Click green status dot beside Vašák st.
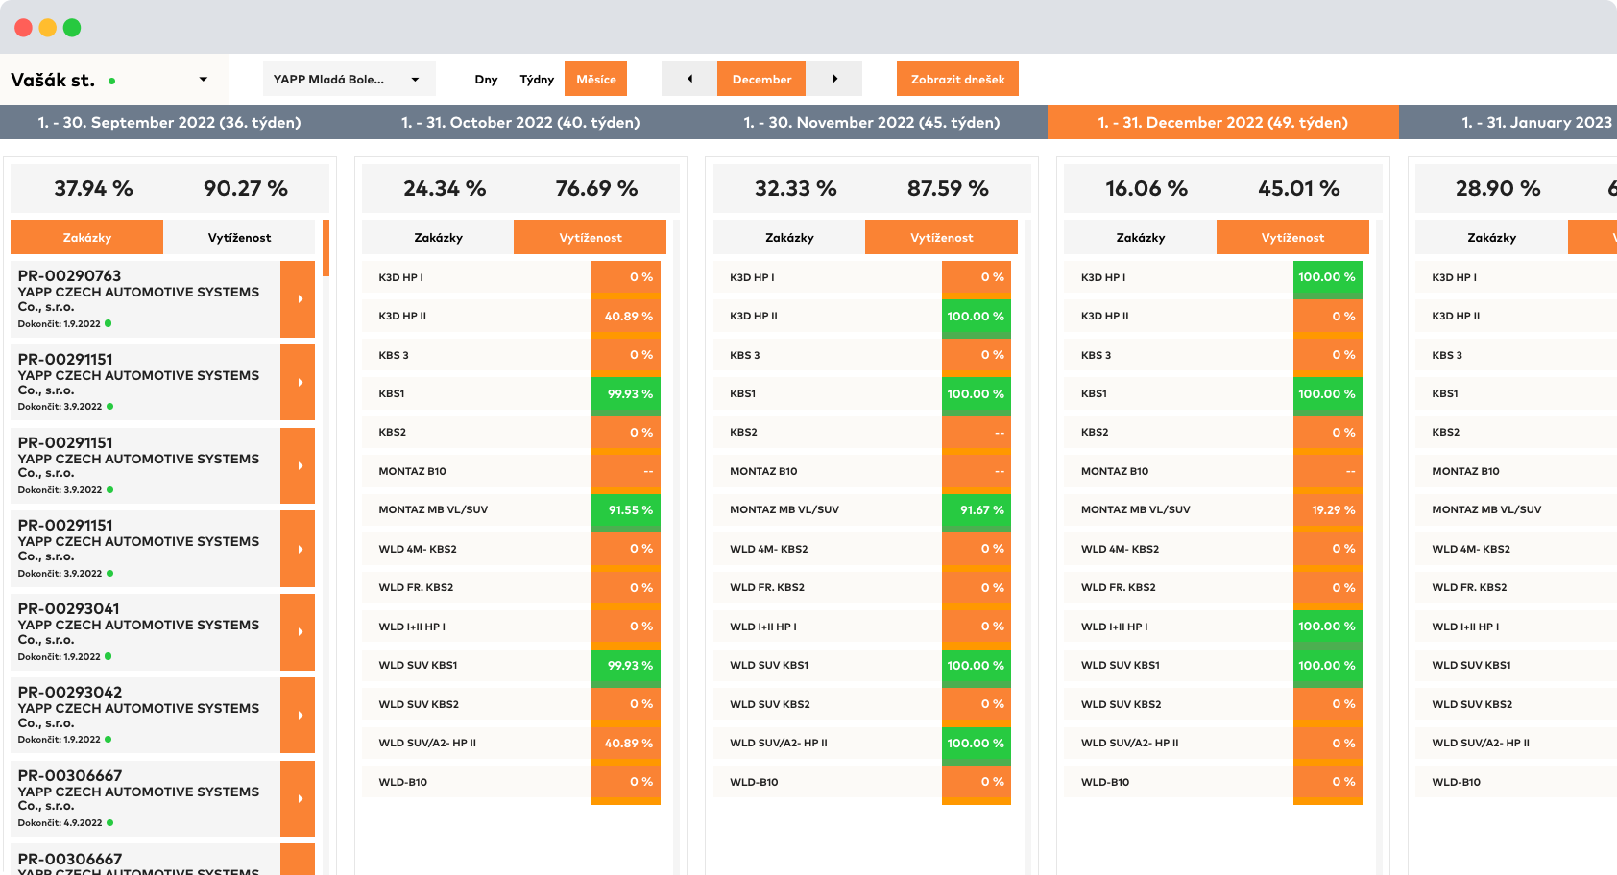 [112, 82]
